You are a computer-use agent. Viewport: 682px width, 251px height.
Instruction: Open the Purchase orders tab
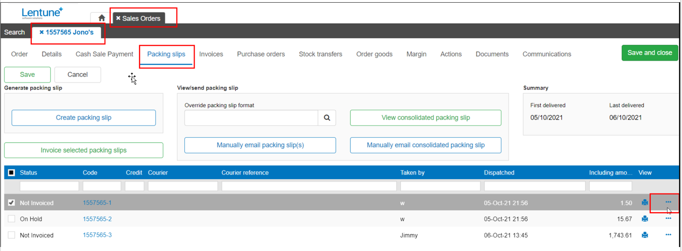(261, 54)
